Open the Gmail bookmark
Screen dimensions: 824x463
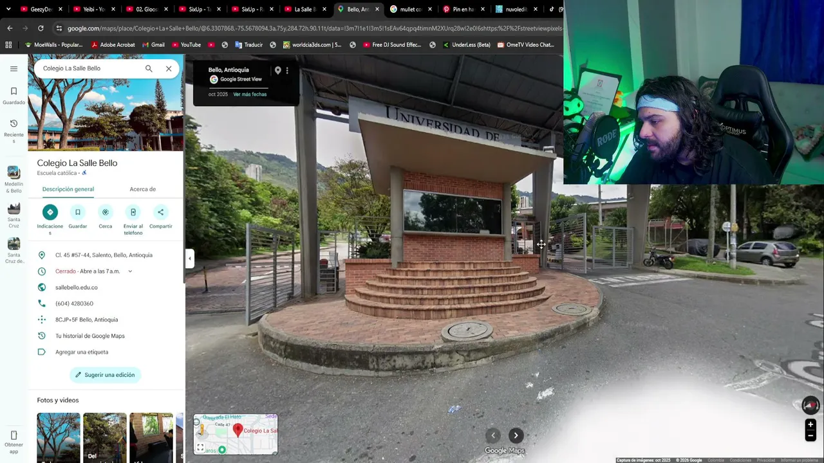coord(153,45)
